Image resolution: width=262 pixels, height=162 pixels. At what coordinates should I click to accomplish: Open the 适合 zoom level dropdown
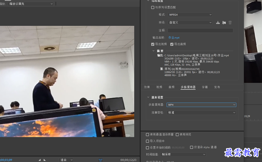point(66,160)
